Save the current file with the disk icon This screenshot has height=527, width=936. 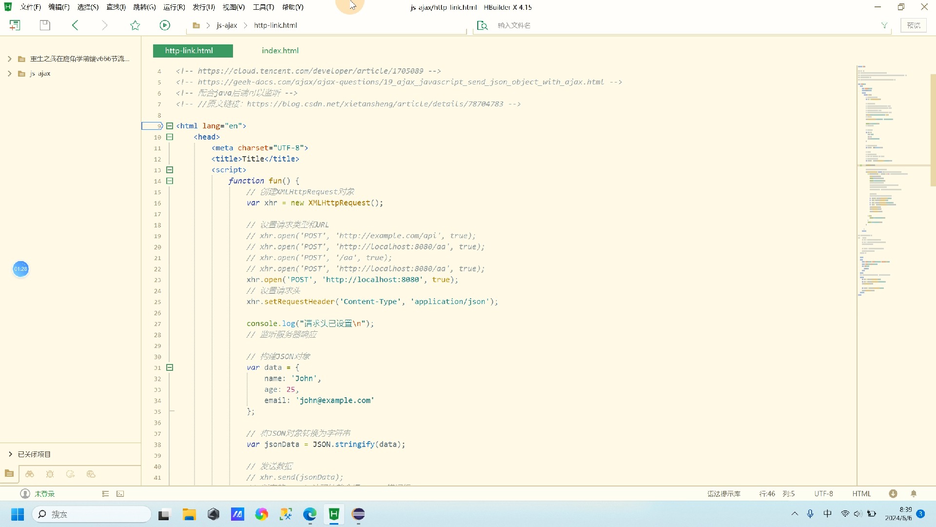coord(45,25)
